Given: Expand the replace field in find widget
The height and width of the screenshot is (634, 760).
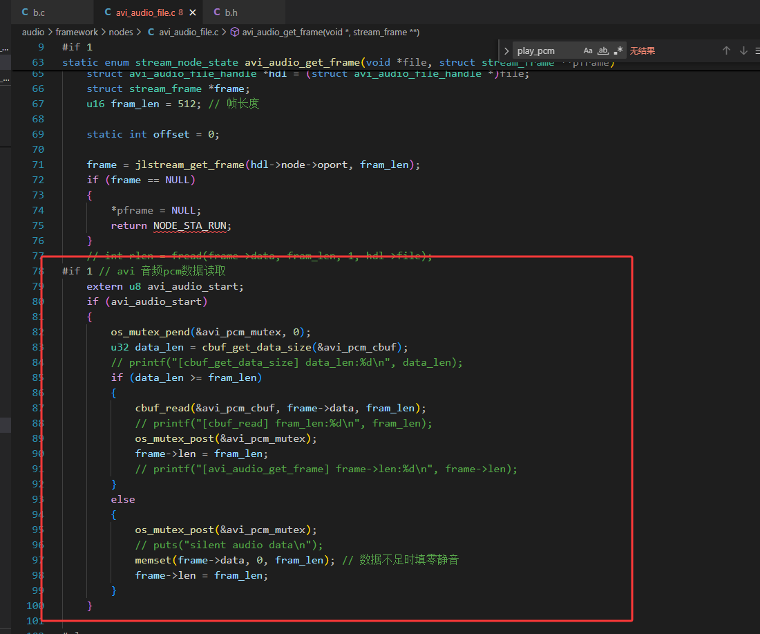Looking at the screenshot, I should click(x=506, y=51).
